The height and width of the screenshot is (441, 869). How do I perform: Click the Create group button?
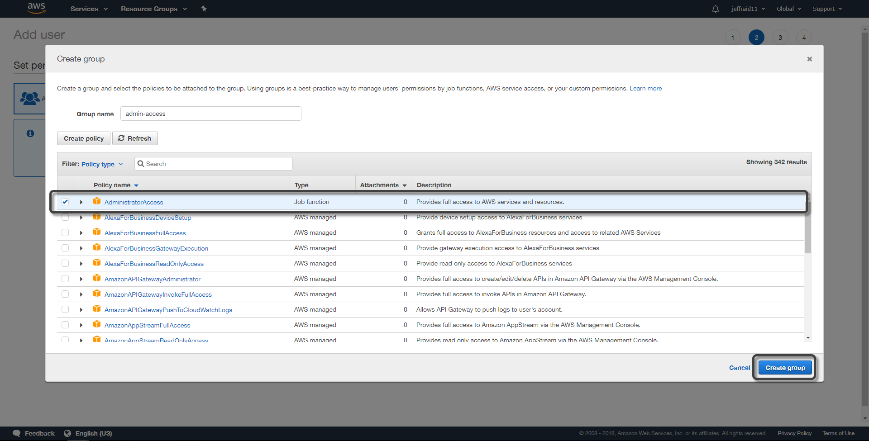coord(785,368)
